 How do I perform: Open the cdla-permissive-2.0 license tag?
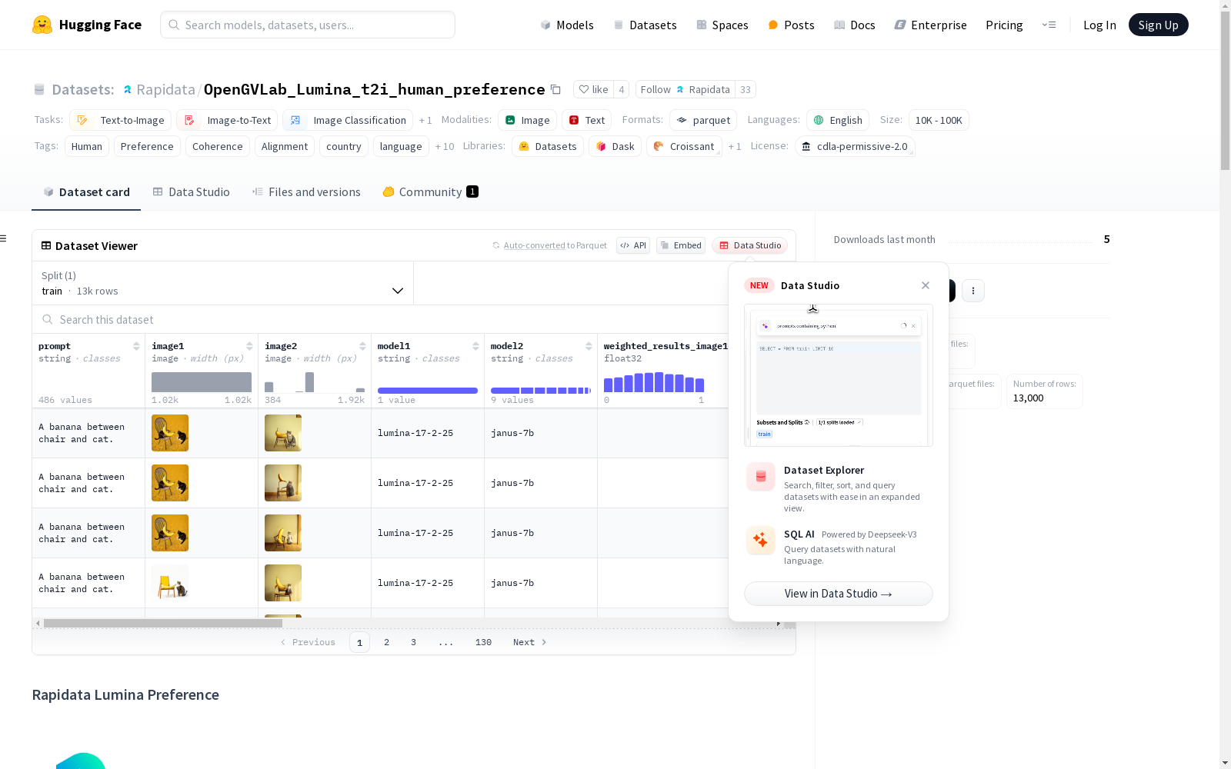[x=854, y=146]
